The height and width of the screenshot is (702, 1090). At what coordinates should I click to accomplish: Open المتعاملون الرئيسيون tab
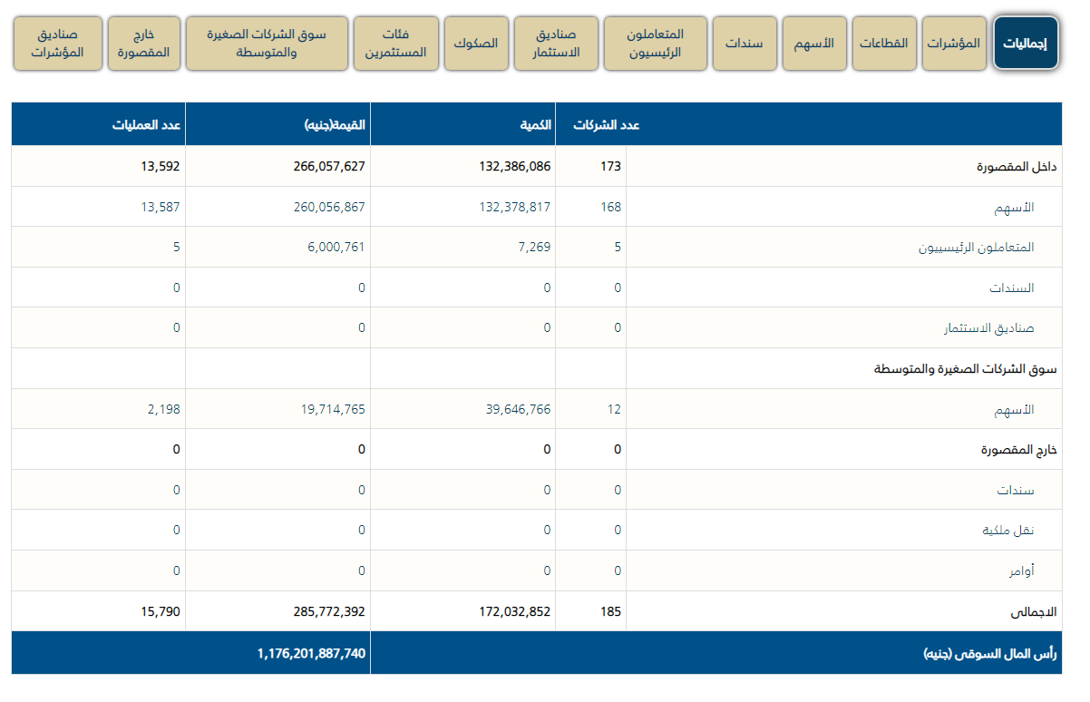click(655, 44)
